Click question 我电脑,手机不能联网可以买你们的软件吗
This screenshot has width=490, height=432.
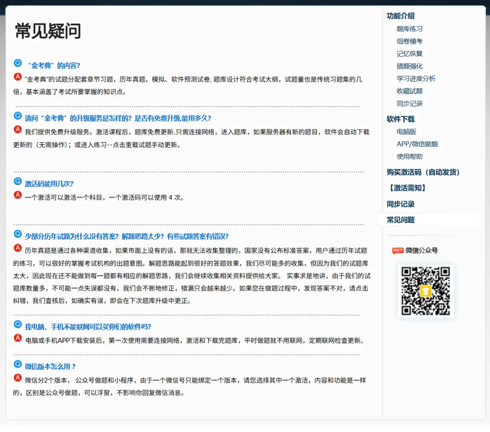click(x=88, y=327)
